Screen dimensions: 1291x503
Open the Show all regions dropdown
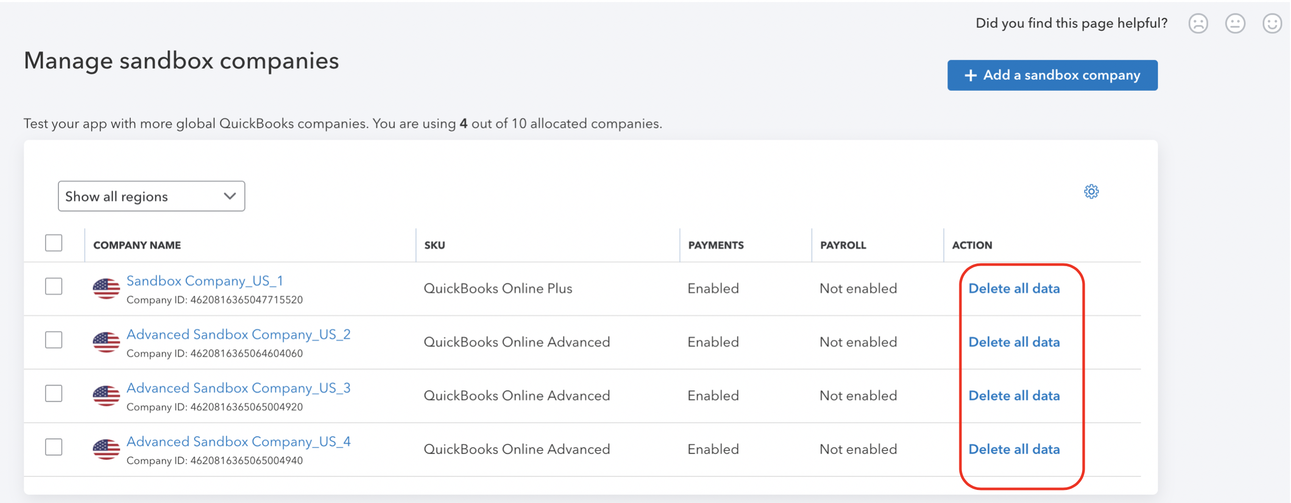151,196
